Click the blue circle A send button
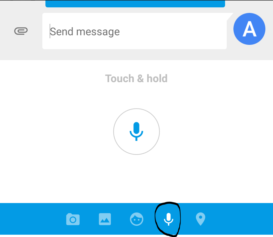 (x=249, y=29)
